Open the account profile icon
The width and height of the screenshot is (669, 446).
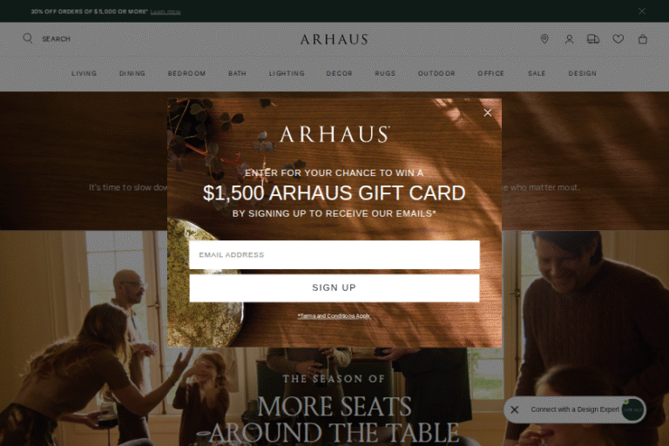click(569, 39)
